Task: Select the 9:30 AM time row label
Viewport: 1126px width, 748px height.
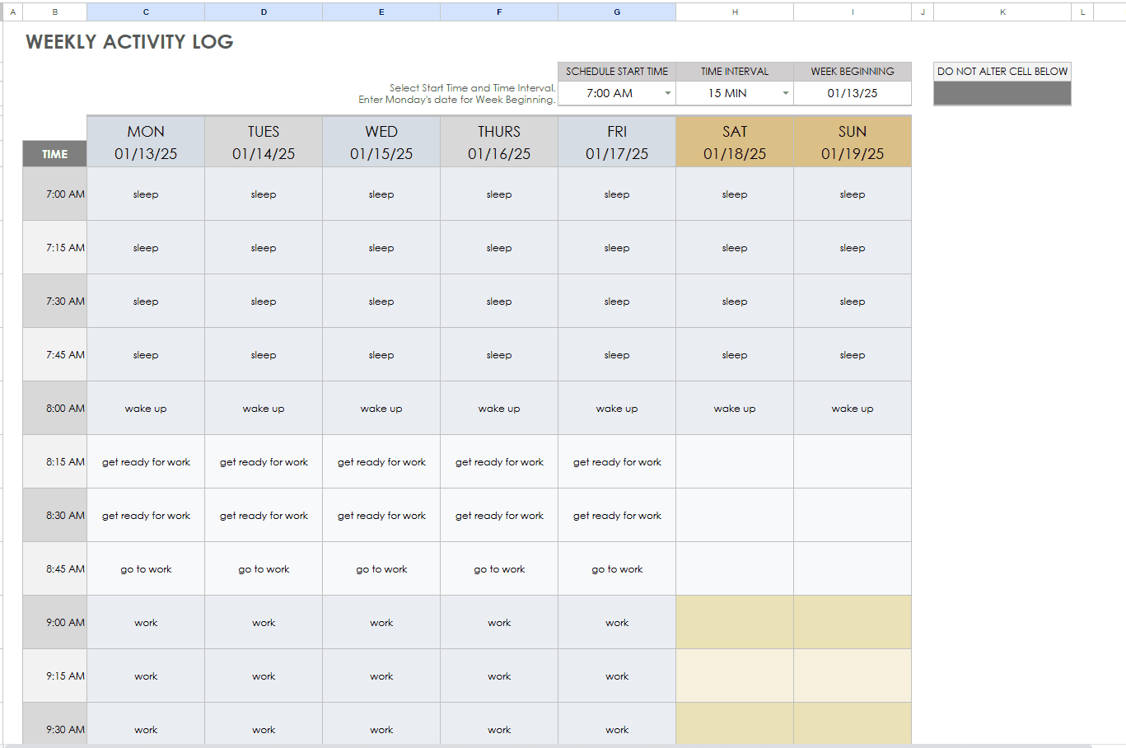Action: click(54, 729)
